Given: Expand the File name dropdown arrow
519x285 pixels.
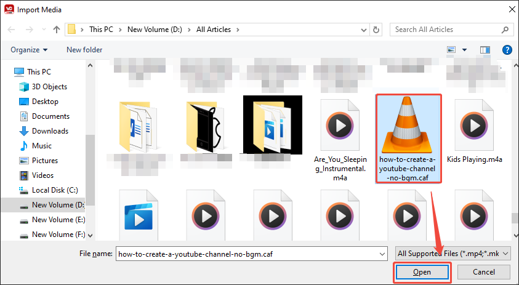Looking at the screenshot, I should pyautogui.click(x=382, y=254).
